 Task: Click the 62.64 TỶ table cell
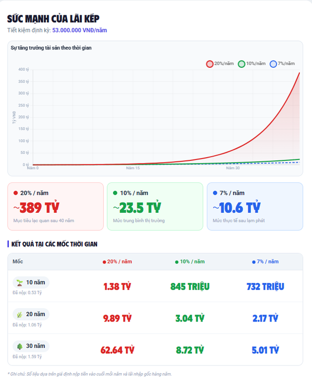[117, 350]
